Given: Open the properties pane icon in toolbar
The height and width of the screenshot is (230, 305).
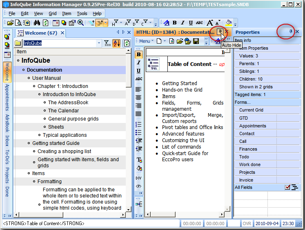Looking at the screenshot, I should (x=72, y=23).
